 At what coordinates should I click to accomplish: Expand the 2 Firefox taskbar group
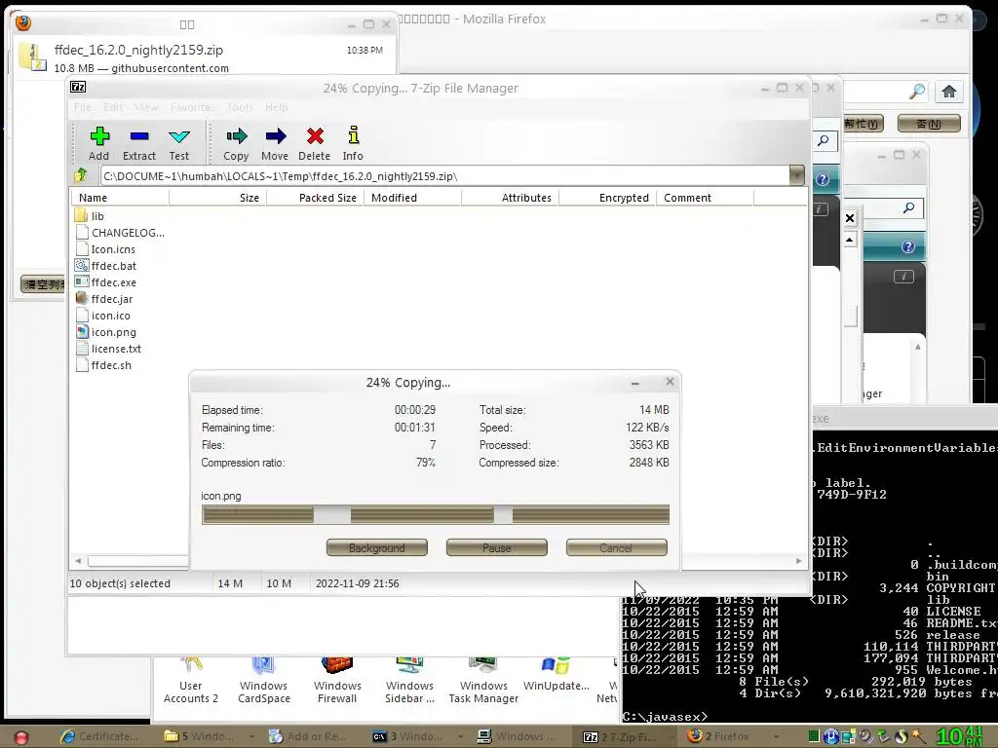tap(775, 736)
